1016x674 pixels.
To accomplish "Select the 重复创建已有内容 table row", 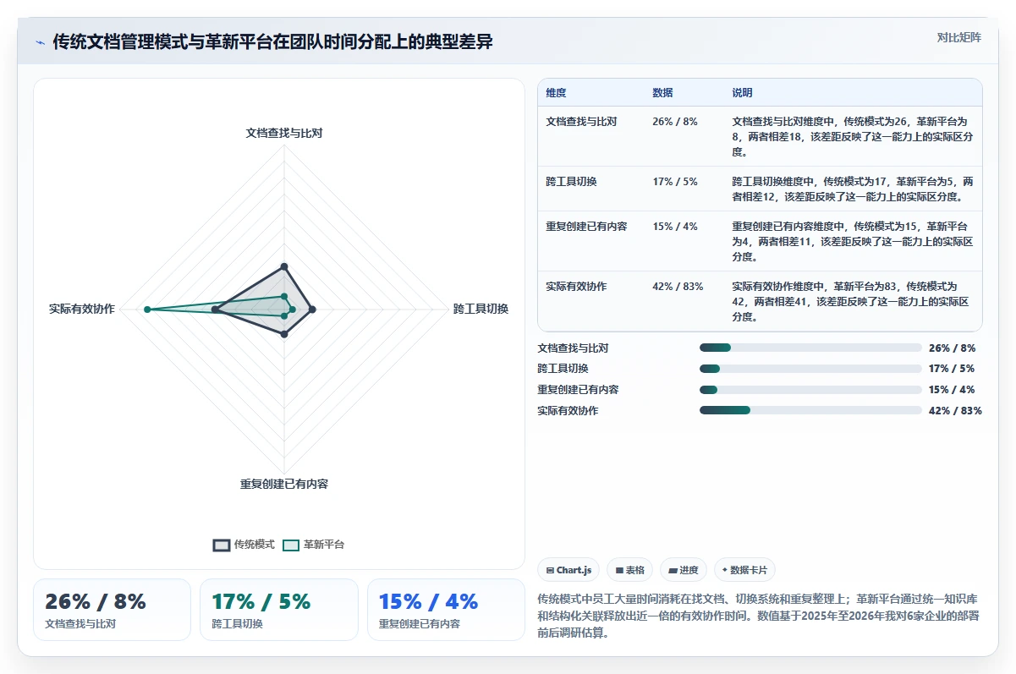I will click(x=760, y=241).
